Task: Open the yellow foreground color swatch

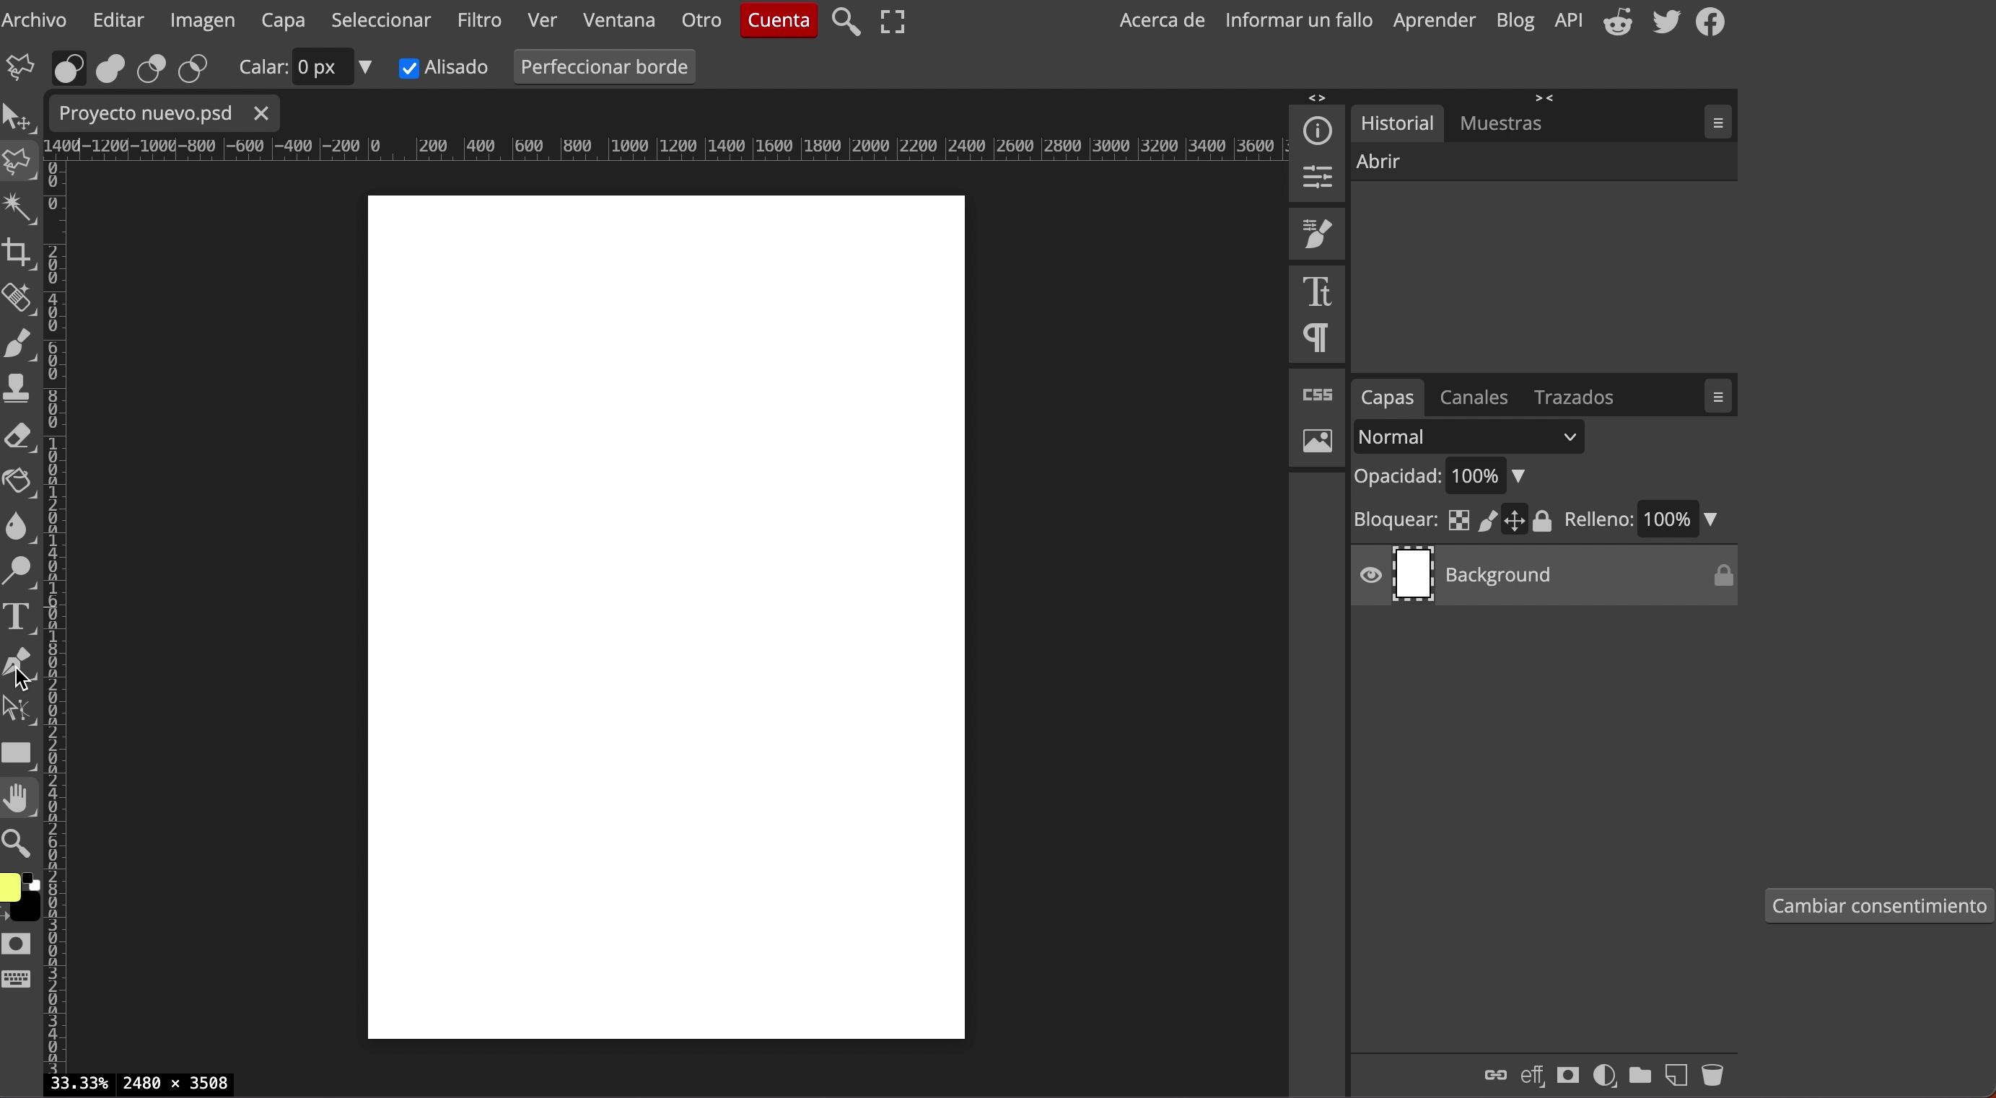Action: click(9, 887)
